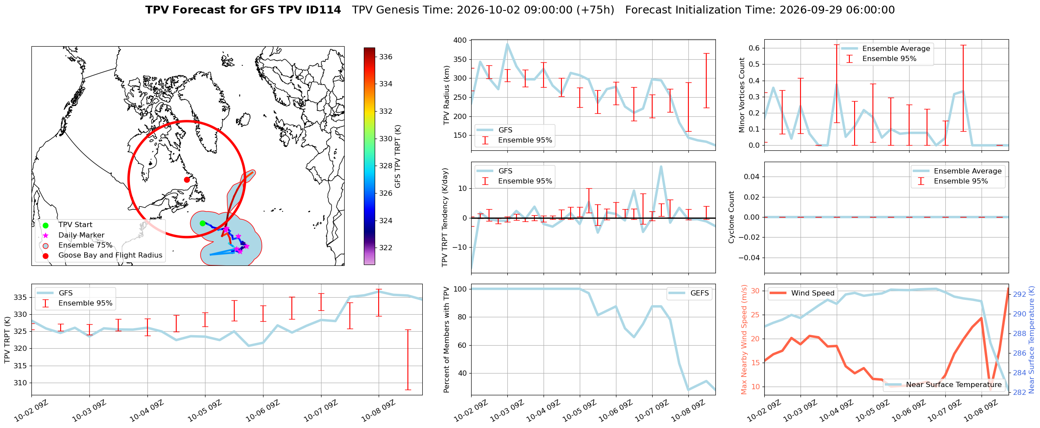Click the 322 tick on the colorbar
Viewport: 1040px width, 428px height.
(386, 248)
